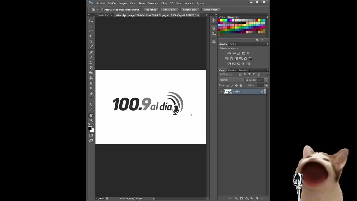Open the Normal blend mode dropdown
The image size is (357, 201).
coord(232,80)
